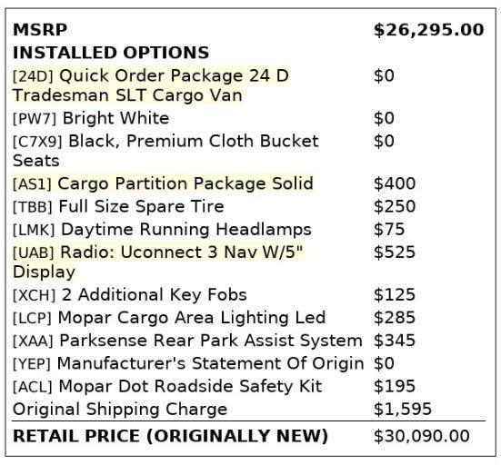Click the [C7X9] Premium Cloth Bucket Seats entry
The height and width of the screenshot is (465, 501).
point(165,151)
